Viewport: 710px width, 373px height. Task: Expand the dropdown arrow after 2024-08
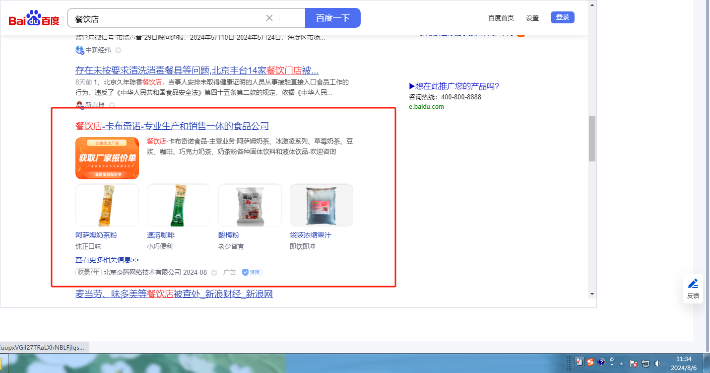pyautogui.click(x=214, y=273)
